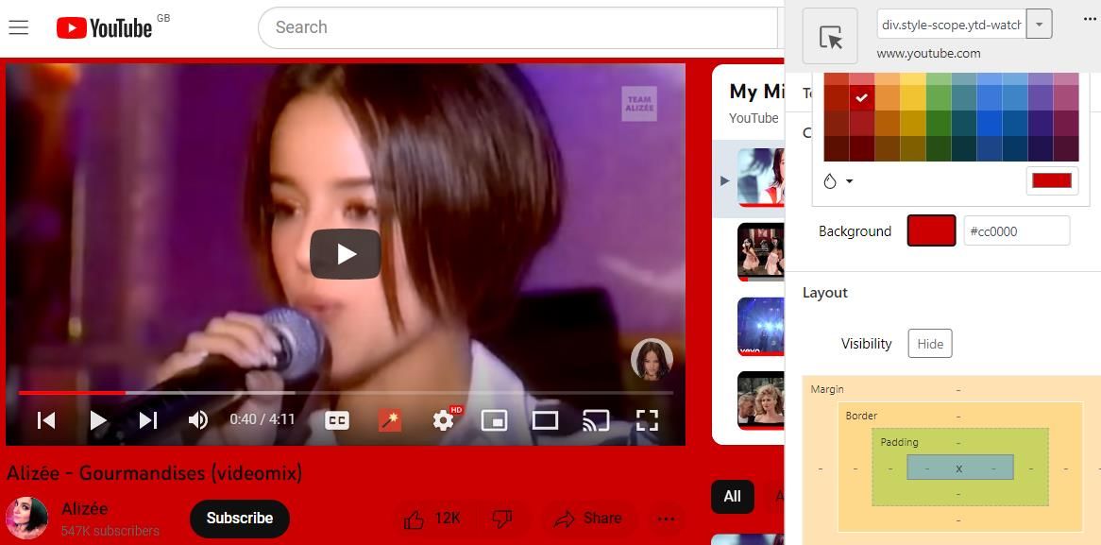Mute the video volume speaker icon
This screenshot has width=1101, height=545.
(x=198, y=420)
